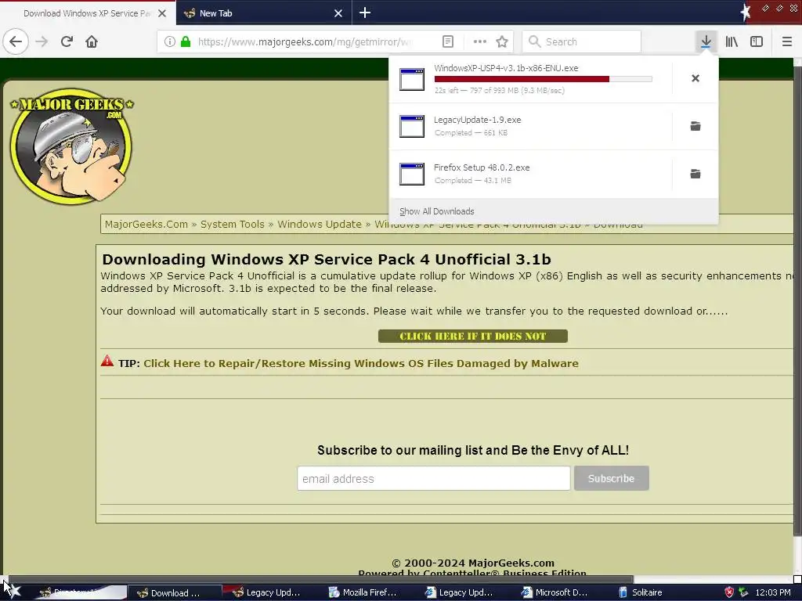Click the green secure connection padlock
The width and height of the screenshot is (802, 601).
(186, 41)
